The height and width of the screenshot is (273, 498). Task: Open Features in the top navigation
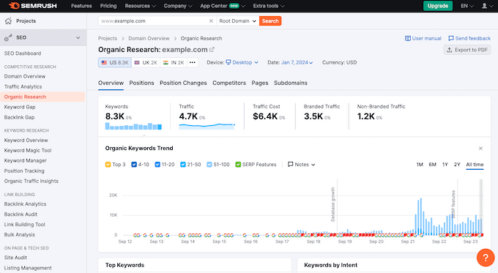(x=81, y=6)
